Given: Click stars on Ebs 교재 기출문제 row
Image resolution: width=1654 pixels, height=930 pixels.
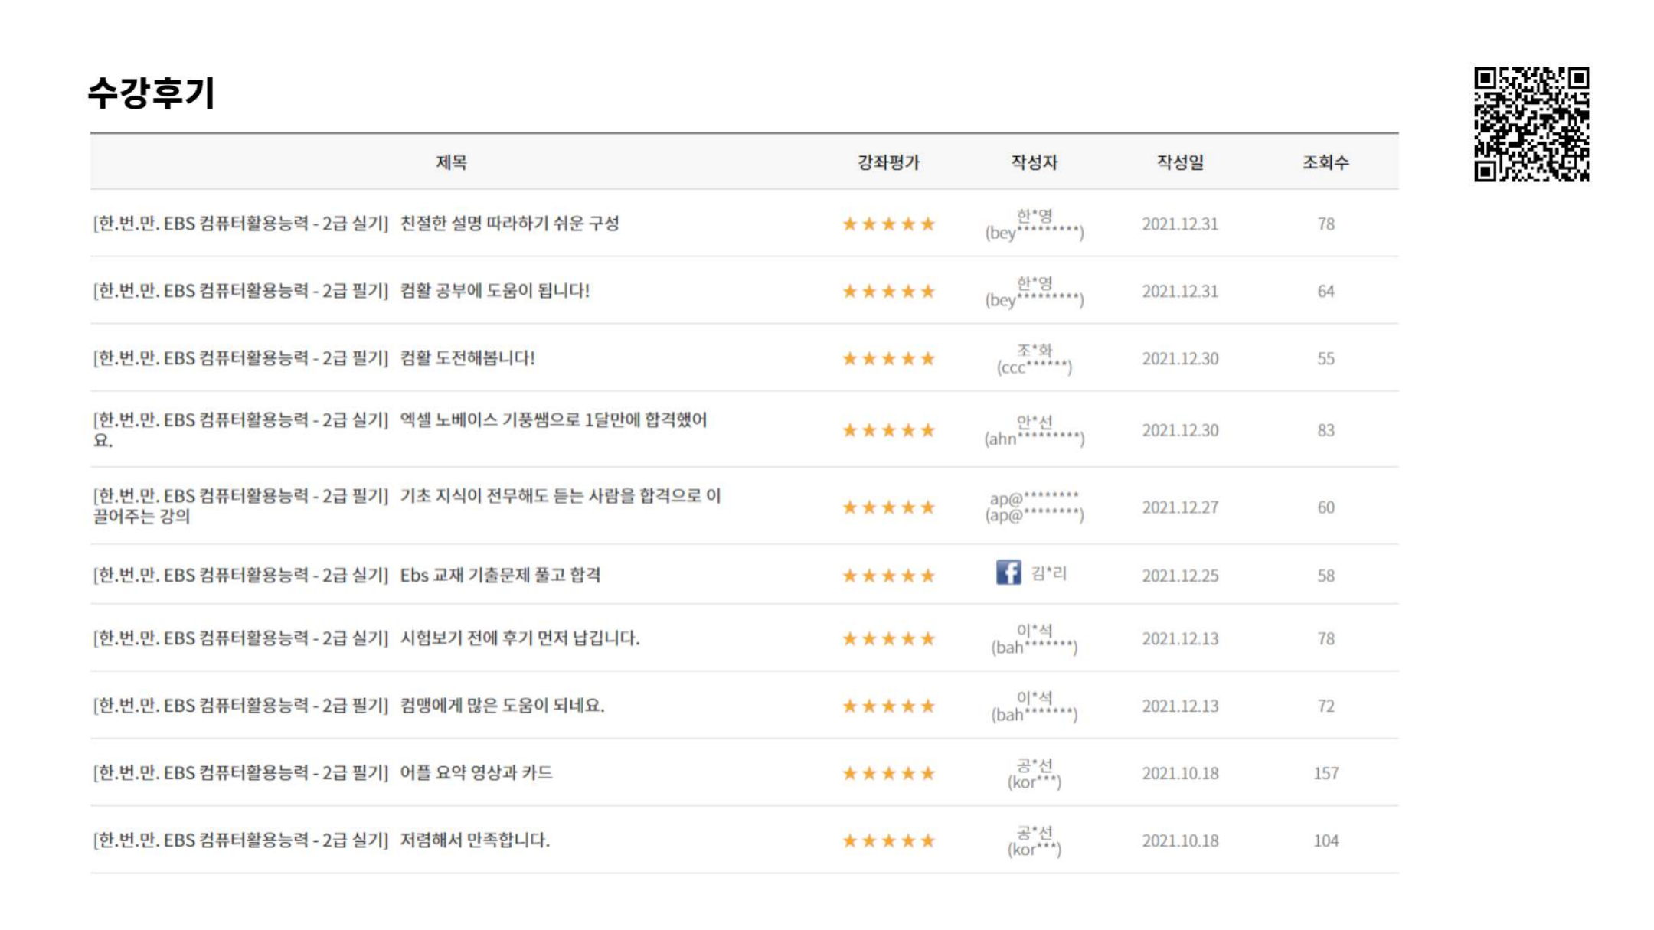Looking at the screenshot, I should click(x=888, y=576).
